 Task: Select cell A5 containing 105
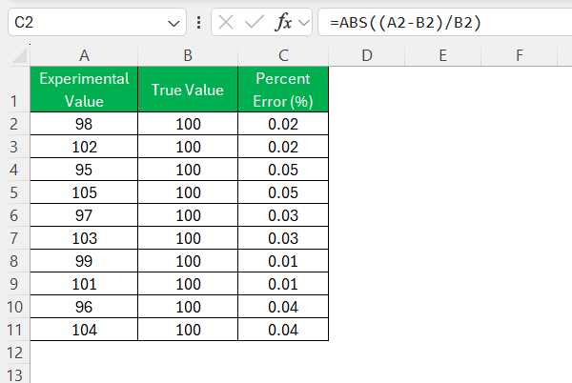pos(84,192)
